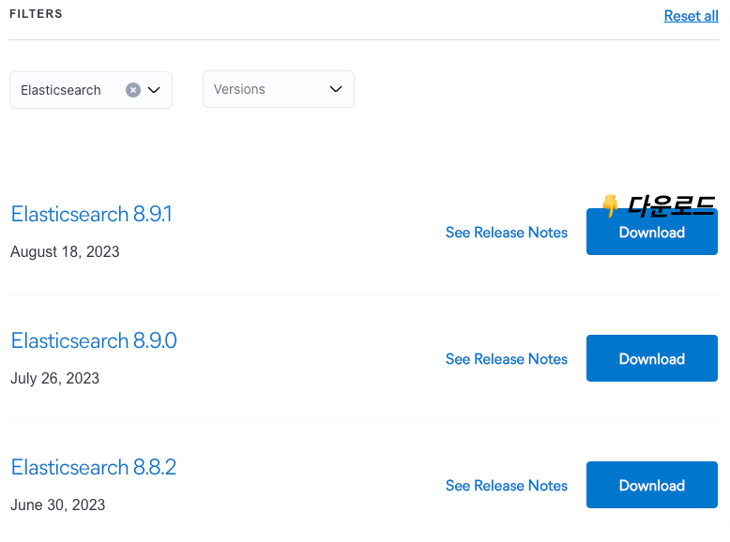The height and width of the screenshot is (542, 730).
Task: Open the Versions dropdown
Action: [279, 89]
